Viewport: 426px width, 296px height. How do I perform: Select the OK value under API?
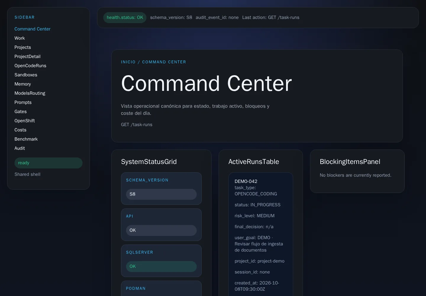pos(161,230)
